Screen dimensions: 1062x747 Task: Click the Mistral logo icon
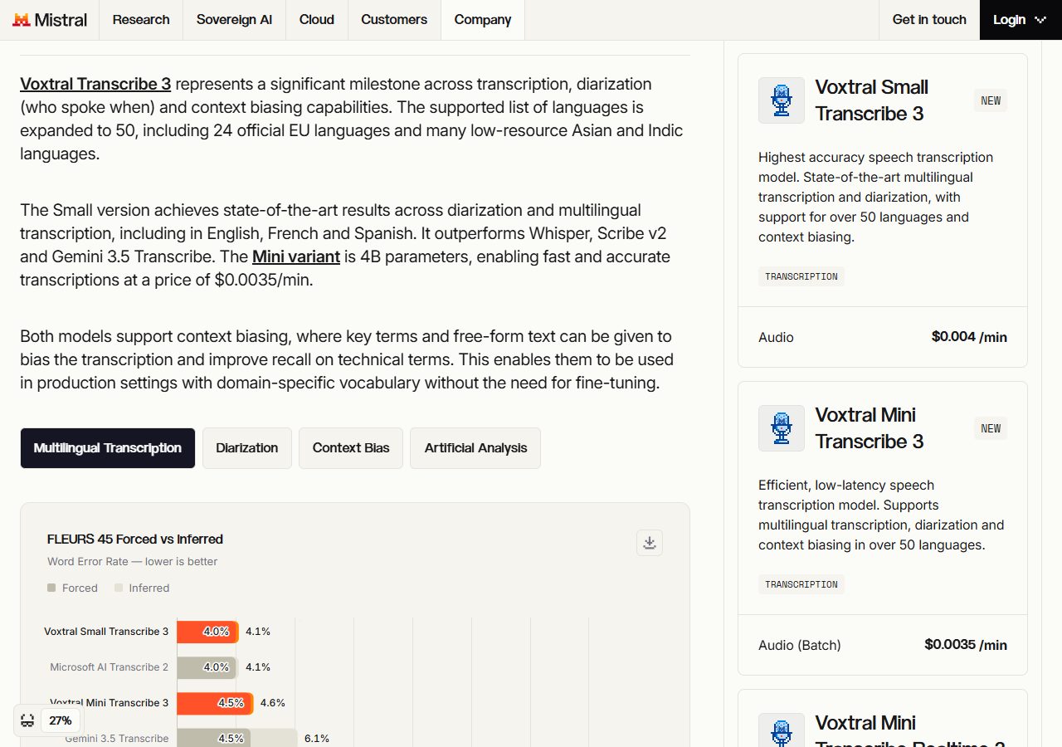tap(22, 20)
